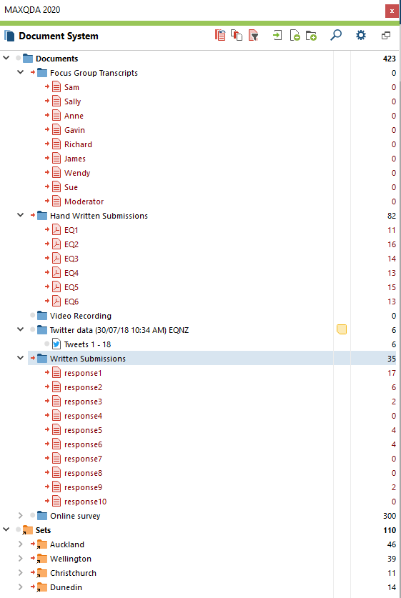This screenshot has height=598, width=401.
Task: Select the response8 document
Action: [x=83, y=473]
